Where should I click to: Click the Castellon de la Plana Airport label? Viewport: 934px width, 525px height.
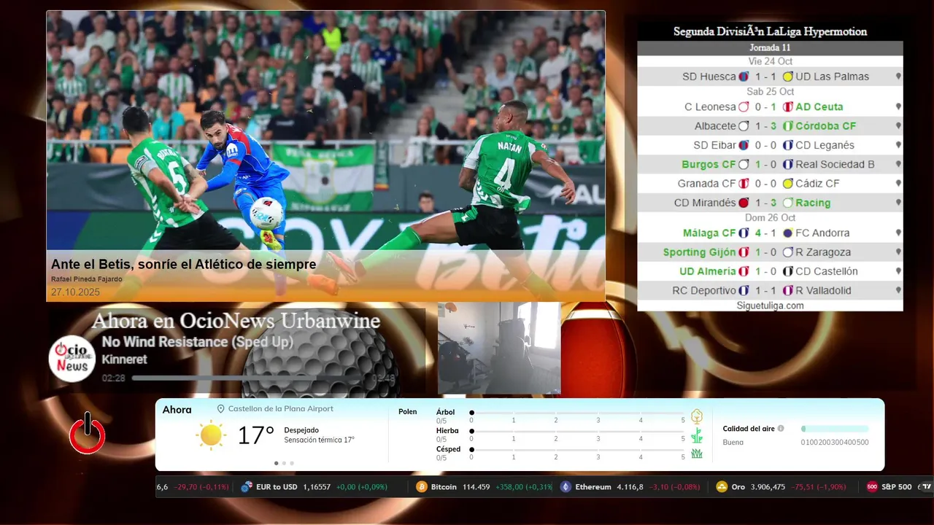point(281,409)
